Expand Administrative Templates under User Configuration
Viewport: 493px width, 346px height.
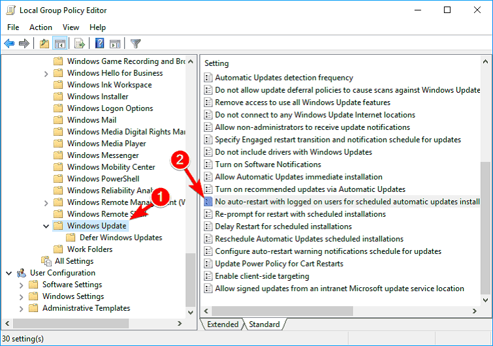(21, 308)
